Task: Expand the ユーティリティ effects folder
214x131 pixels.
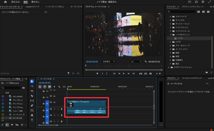Action: (x=170, y=49)
